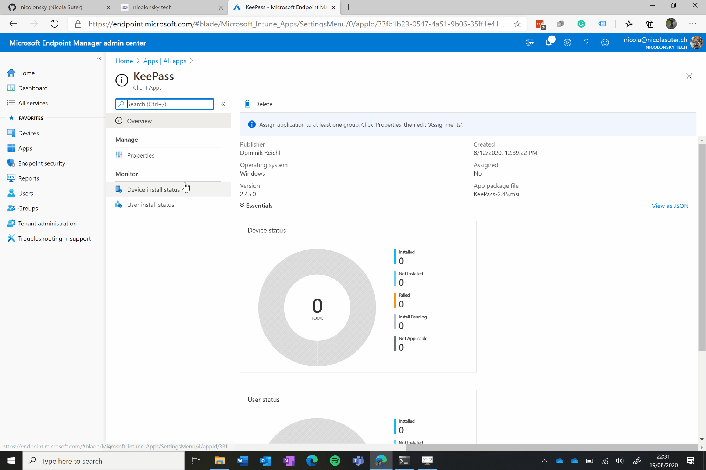Adjust volume via the speaker tray icon
The image size is (706, 470).
pos(620,461)
